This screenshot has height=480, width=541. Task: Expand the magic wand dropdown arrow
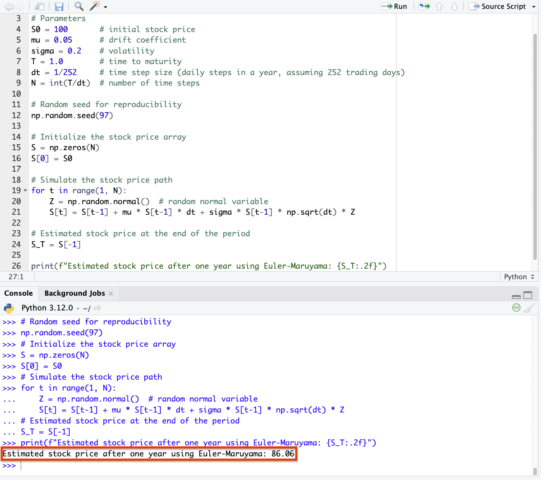pyautogui.click(x=105, y=7)
